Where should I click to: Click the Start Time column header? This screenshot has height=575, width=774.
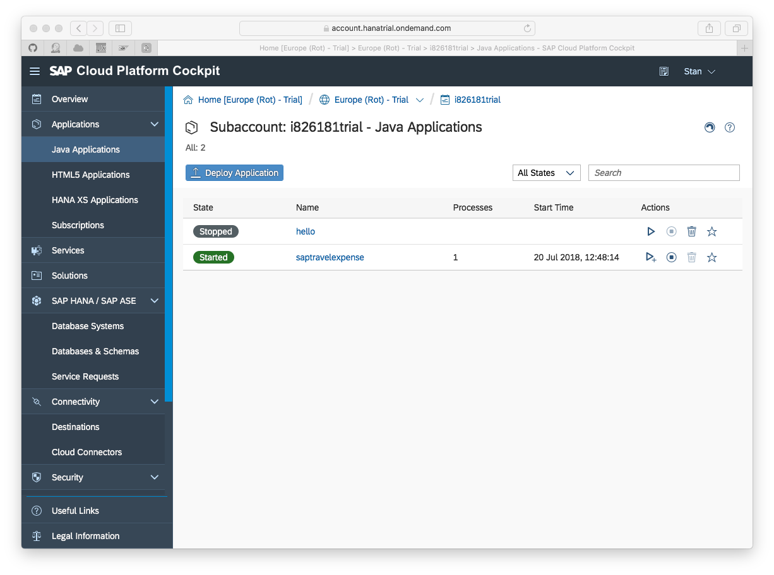tap(554, 207)
